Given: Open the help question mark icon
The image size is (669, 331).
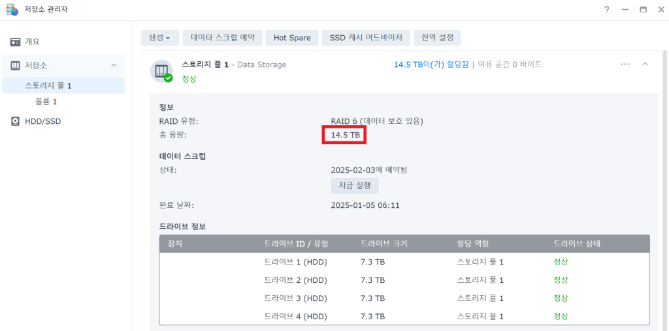Looking at the screenshot, I should [x=607, y=10].
